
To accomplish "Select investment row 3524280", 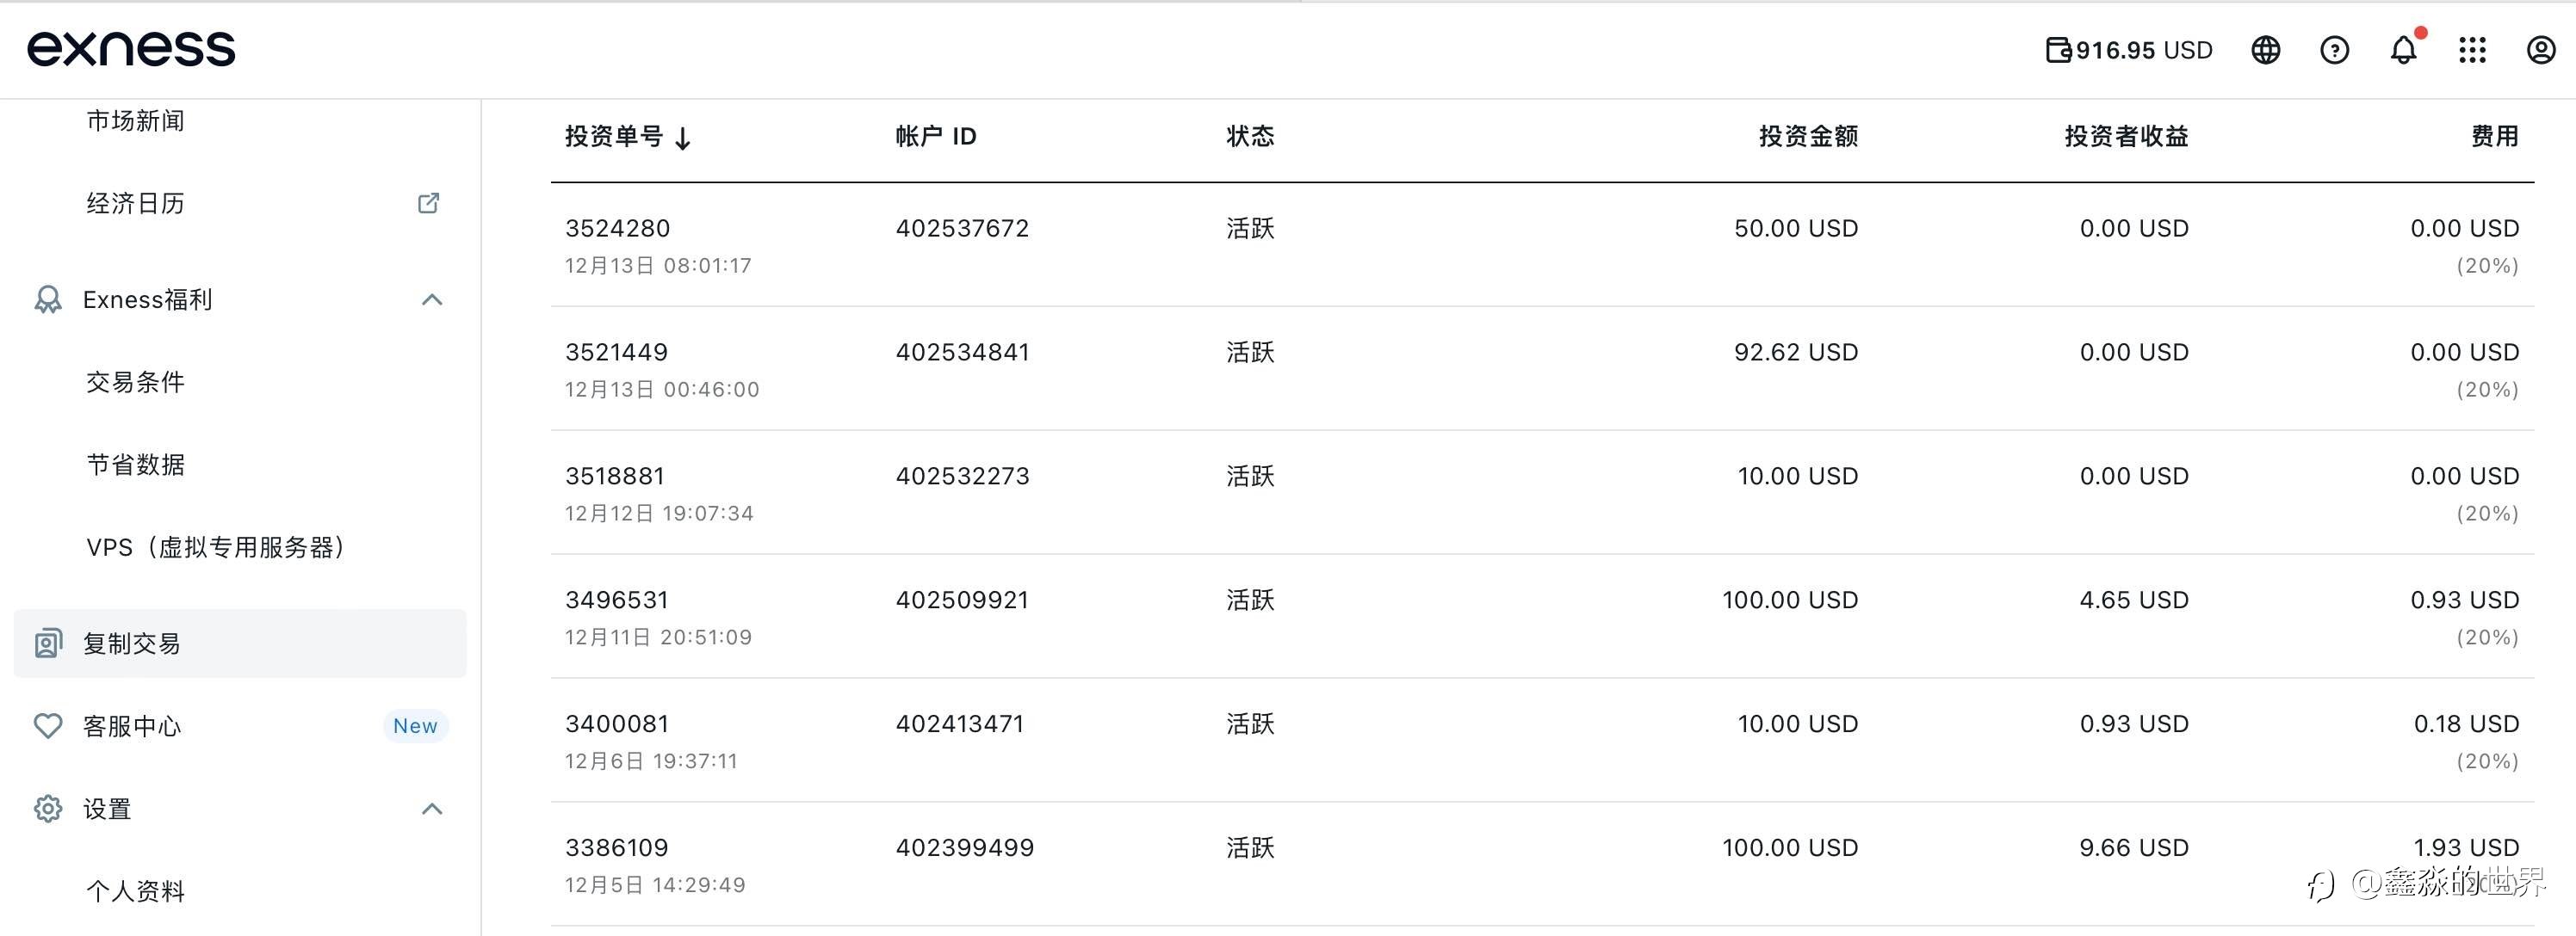I will [617, 229].
